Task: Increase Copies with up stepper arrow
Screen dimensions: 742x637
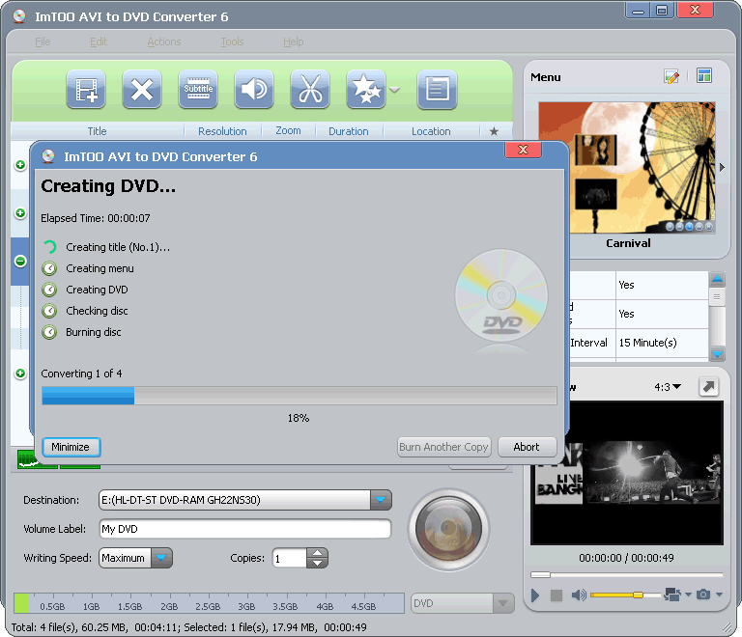Action: tap(317, 553)
